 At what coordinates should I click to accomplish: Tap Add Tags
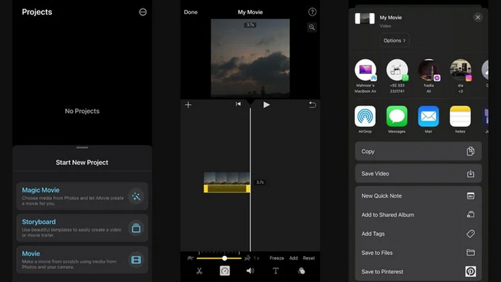tap(418, 234)
